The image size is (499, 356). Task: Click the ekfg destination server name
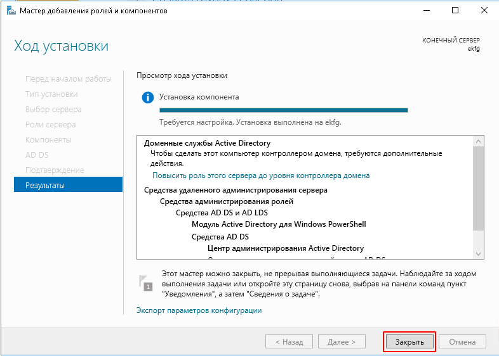click(x=474, y=49)
